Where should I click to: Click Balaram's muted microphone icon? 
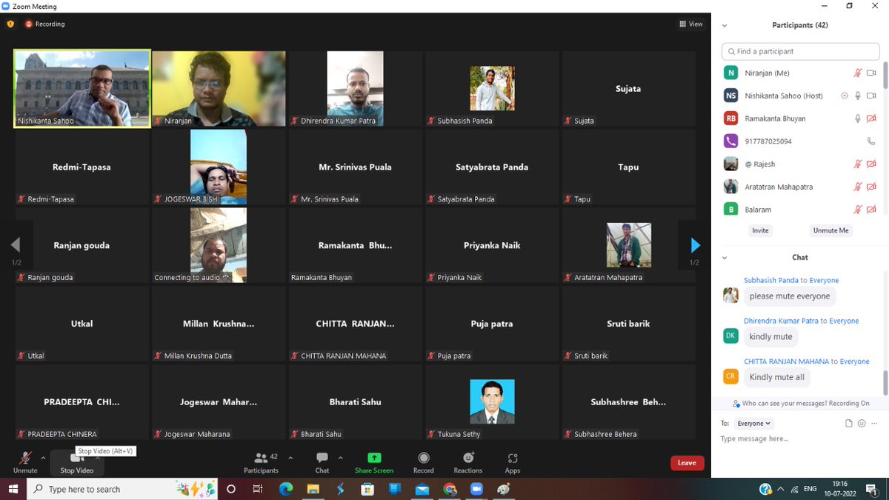coord(857,210)
